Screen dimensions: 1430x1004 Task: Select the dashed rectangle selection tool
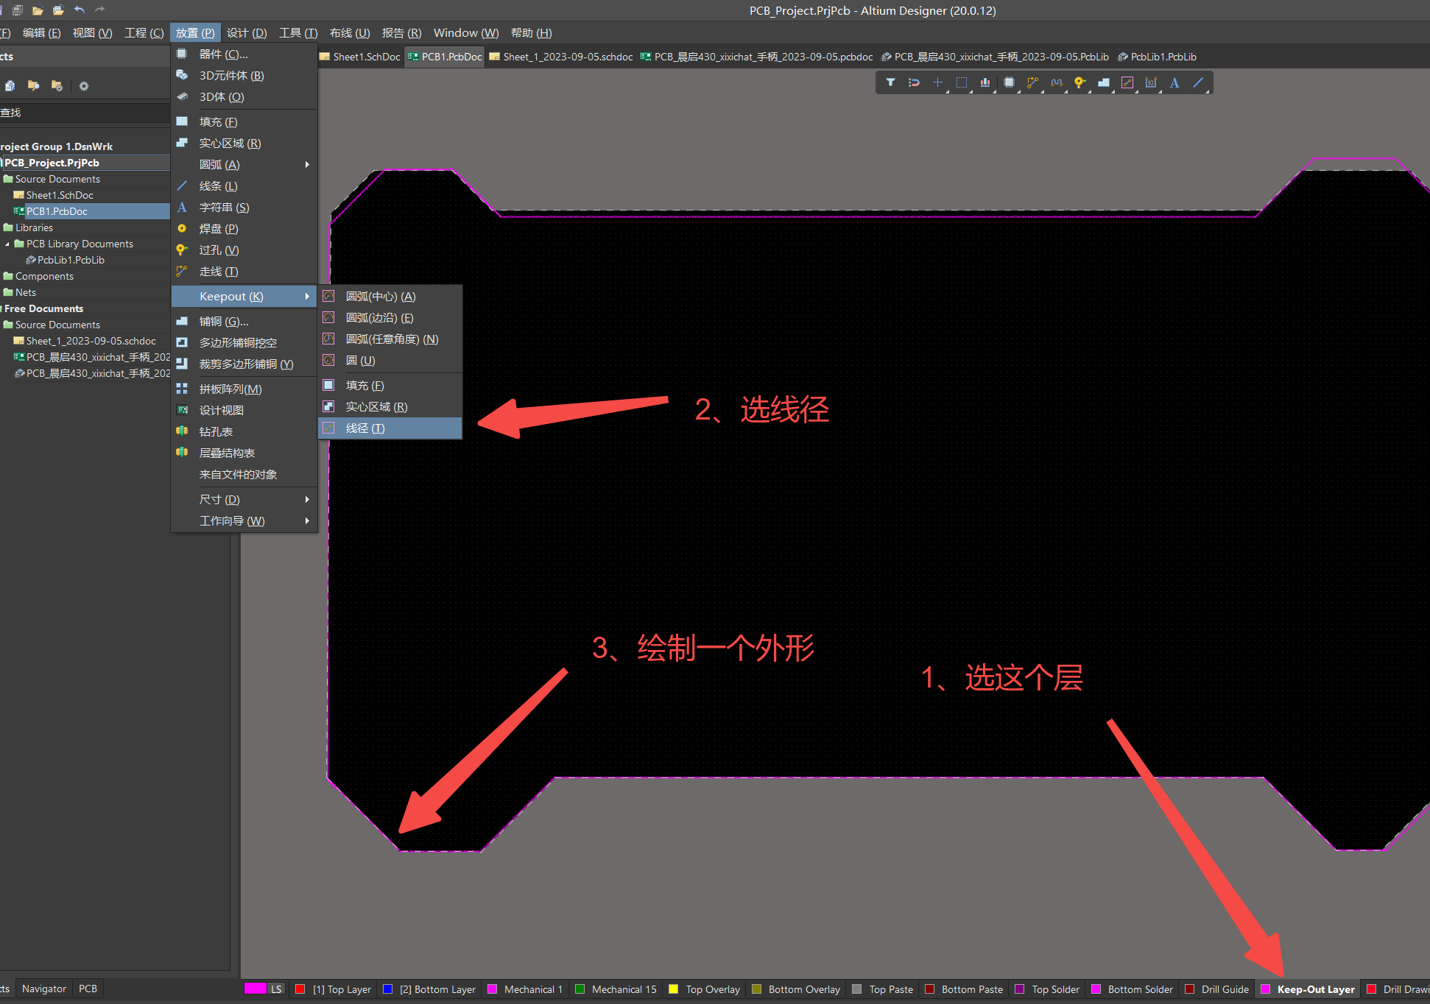(962, 82)
